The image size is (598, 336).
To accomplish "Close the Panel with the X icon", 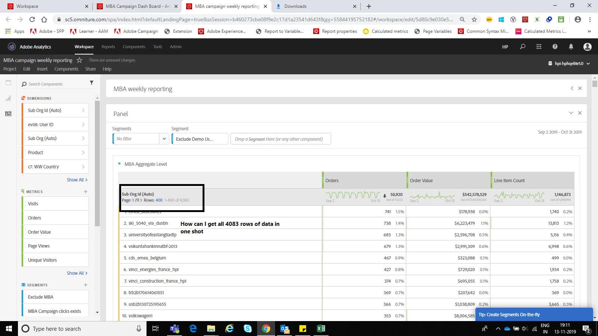I will pyautogui.click(x=580, y=113).
